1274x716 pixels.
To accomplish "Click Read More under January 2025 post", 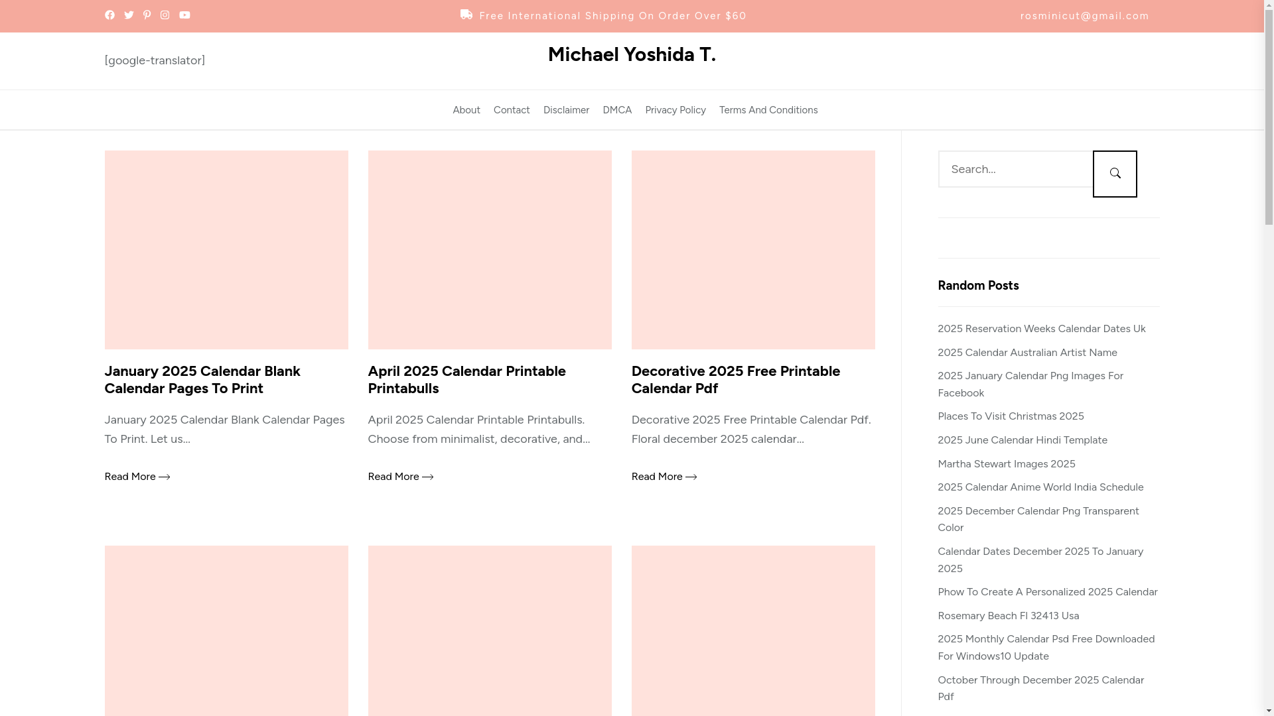I will [x=137, y=477].
